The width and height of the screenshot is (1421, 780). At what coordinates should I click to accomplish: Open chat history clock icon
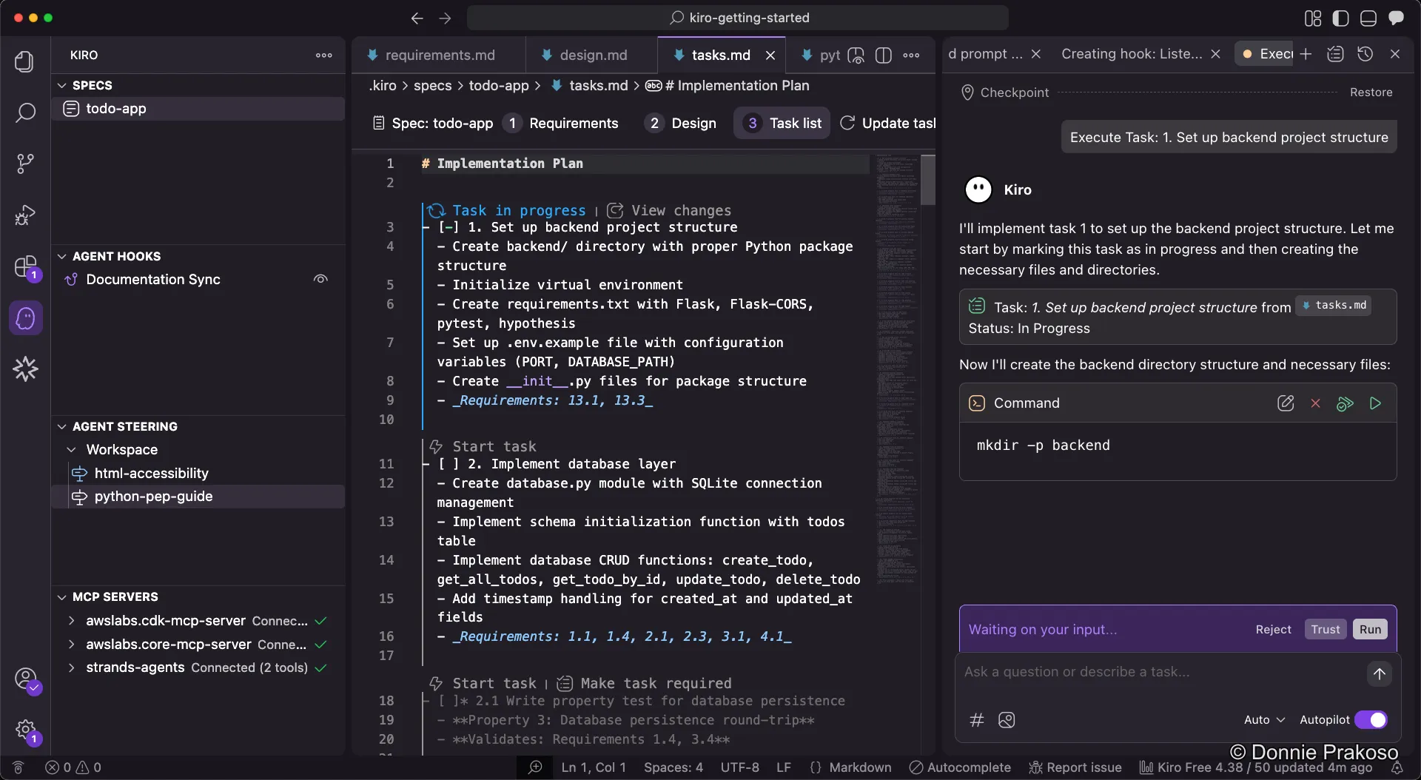pyautogui.click(x=1365, y=54)
